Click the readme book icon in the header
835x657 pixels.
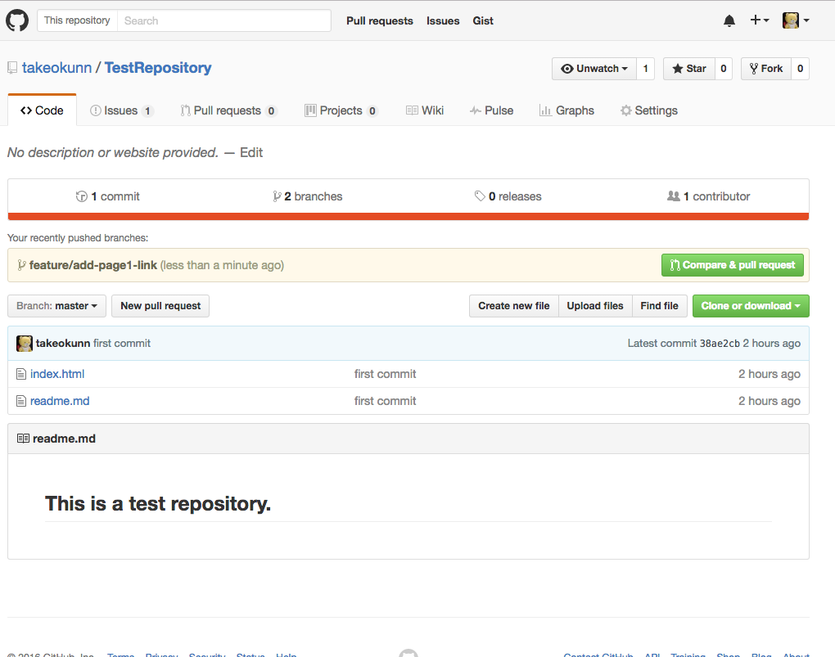[22, 438]
